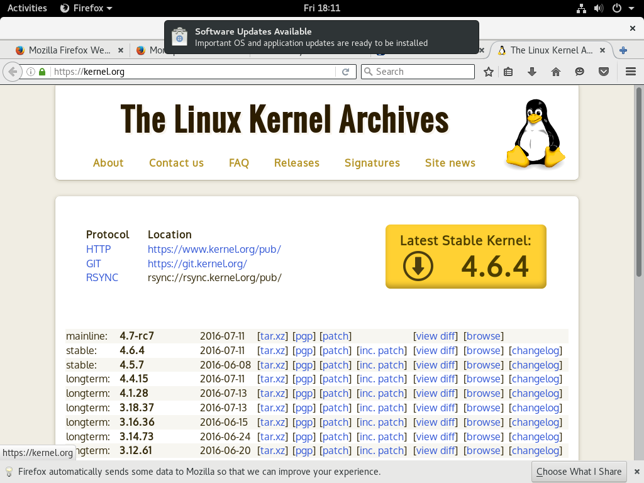Screen dimensions: 644x483
Task: Open the FAQ link
Action: coord(239,163)
